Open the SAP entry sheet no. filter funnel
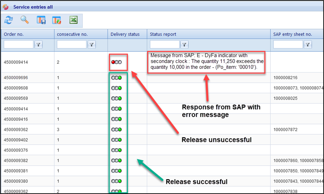The width and height of the screenshot is (324, 194). (x=308, y=44)
